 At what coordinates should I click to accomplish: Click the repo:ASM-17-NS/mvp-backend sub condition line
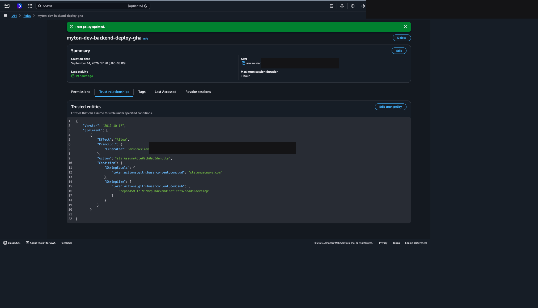coord(164,191)
